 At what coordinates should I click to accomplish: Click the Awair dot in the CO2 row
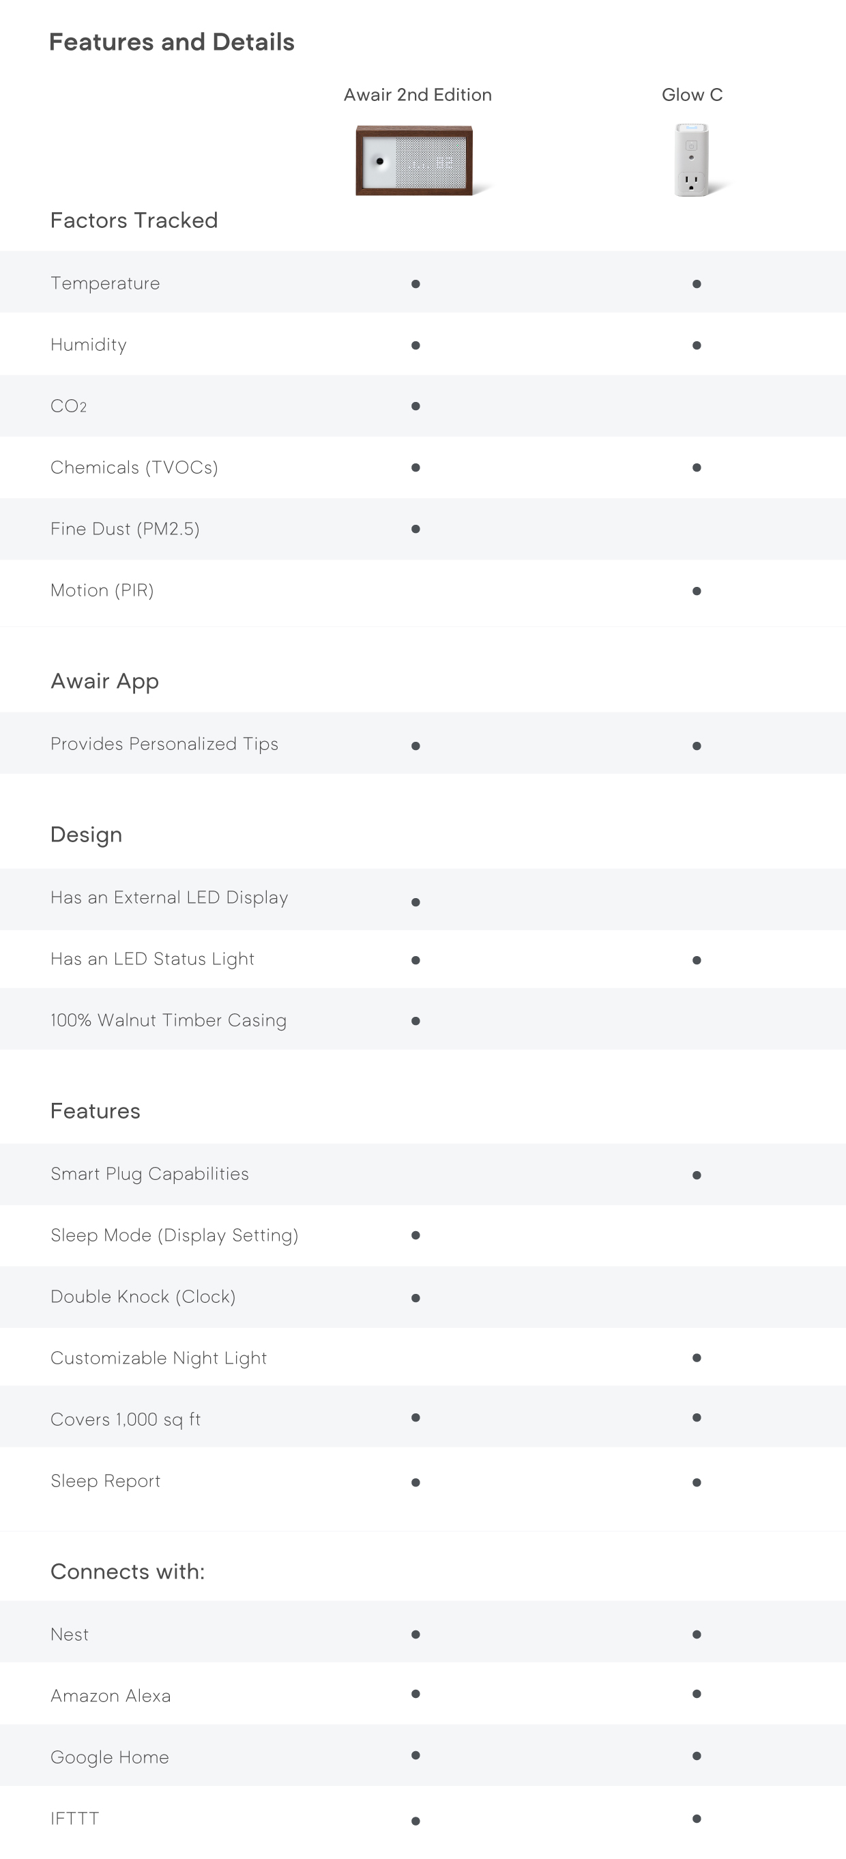415,406
